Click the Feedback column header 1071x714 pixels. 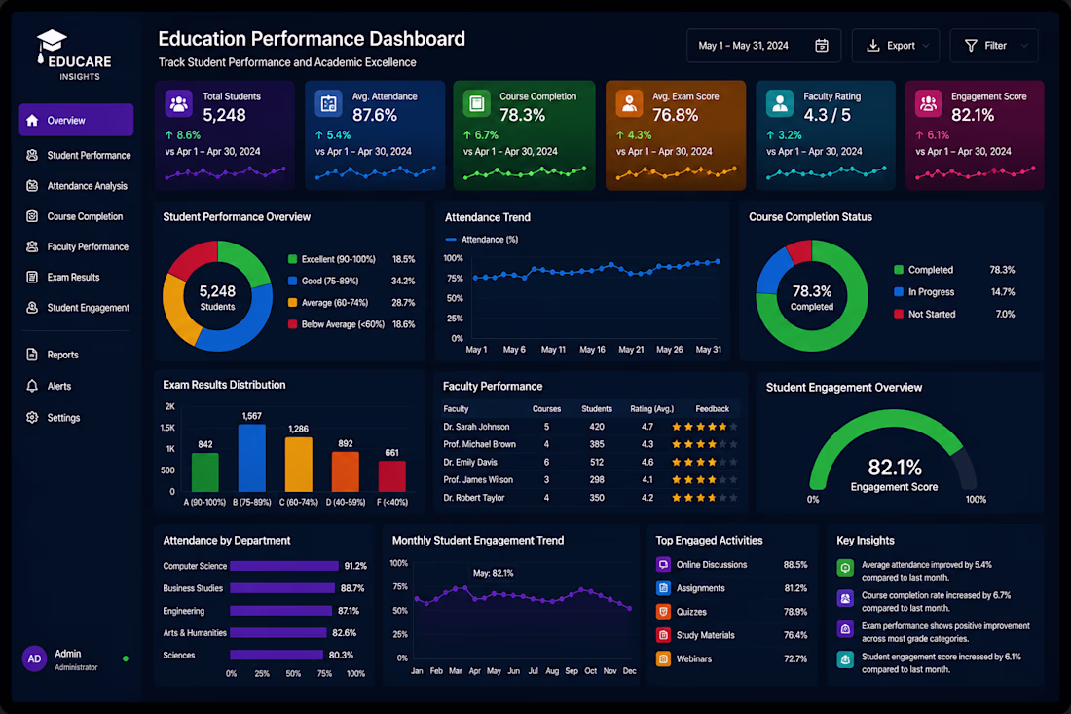pos(713,408)
